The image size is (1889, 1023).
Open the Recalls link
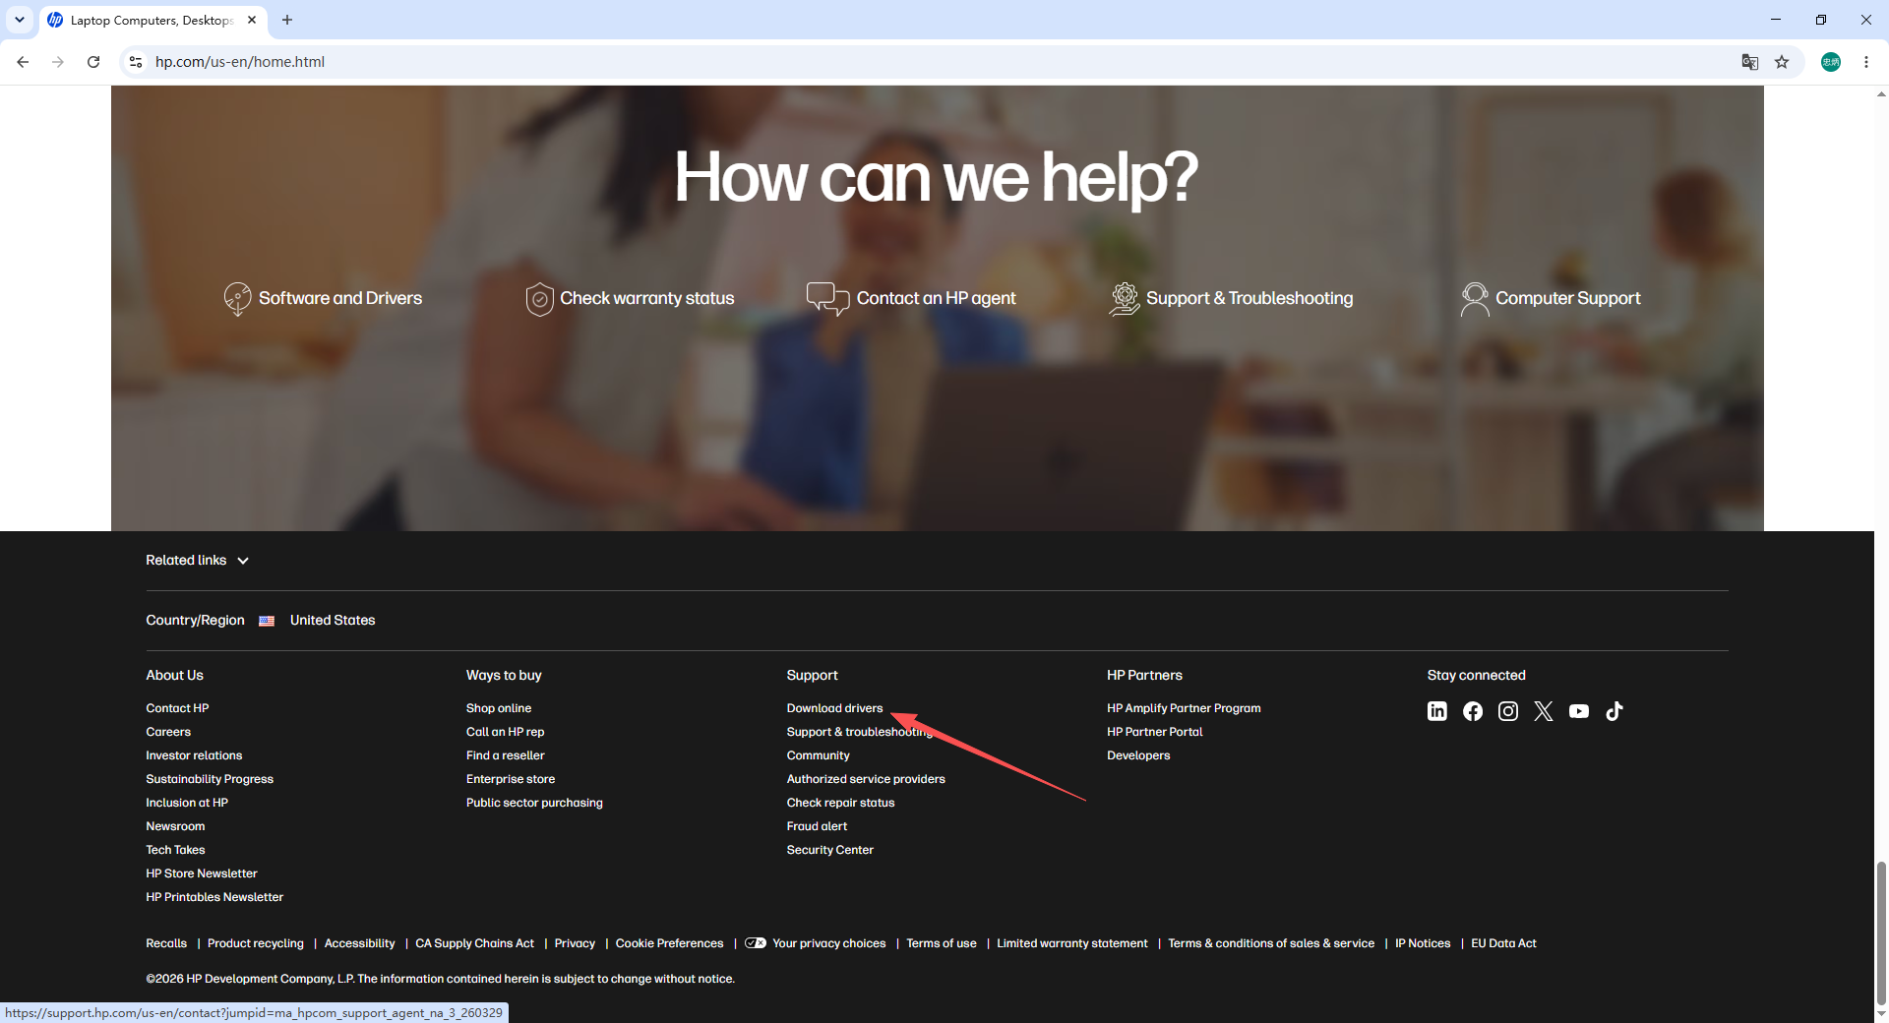(x=166, y=943)
